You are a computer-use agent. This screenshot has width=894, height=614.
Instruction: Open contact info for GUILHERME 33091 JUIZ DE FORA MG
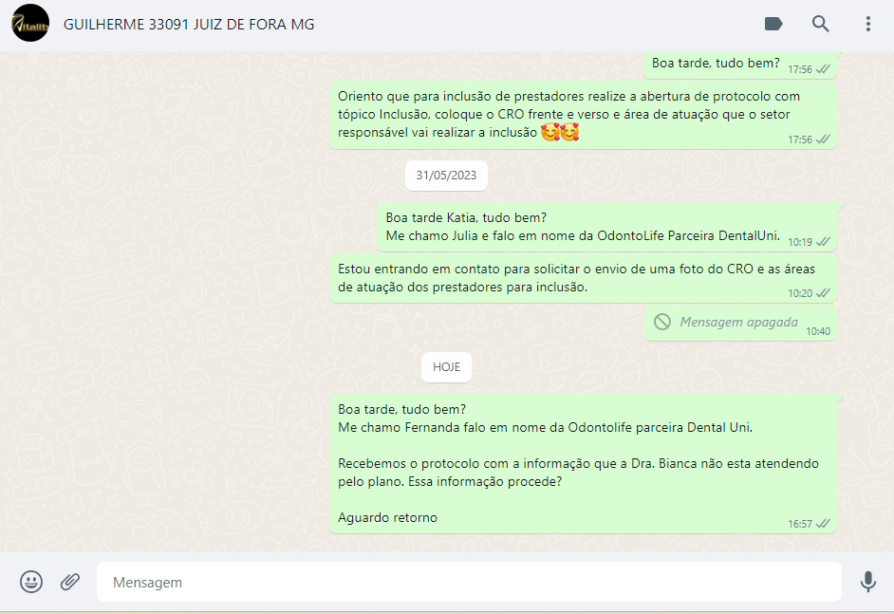point(189,25)
